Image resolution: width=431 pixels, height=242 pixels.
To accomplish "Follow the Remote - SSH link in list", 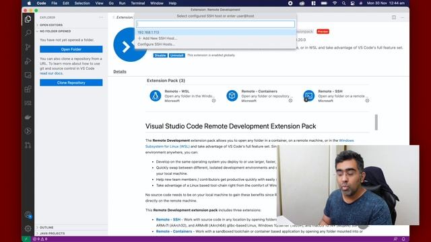I will pyautogui.click(x=168, y=220).
